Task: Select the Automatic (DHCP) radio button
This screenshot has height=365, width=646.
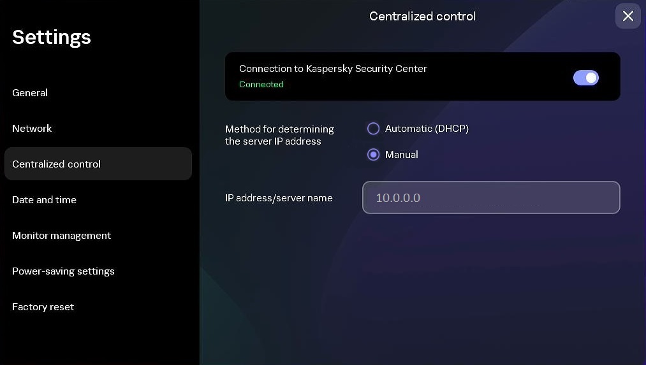Action: [374, 129]
